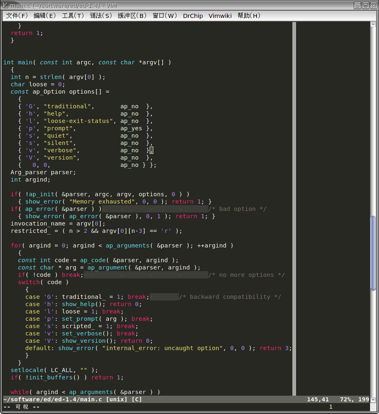Click on "quiet" option string

(x=56, y=136)
